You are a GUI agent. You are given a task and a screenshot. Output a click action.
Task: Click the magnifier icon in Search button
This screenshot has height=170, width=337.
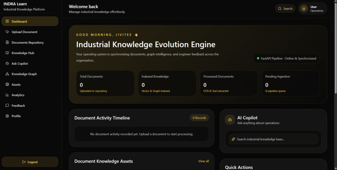pos(280,9)
